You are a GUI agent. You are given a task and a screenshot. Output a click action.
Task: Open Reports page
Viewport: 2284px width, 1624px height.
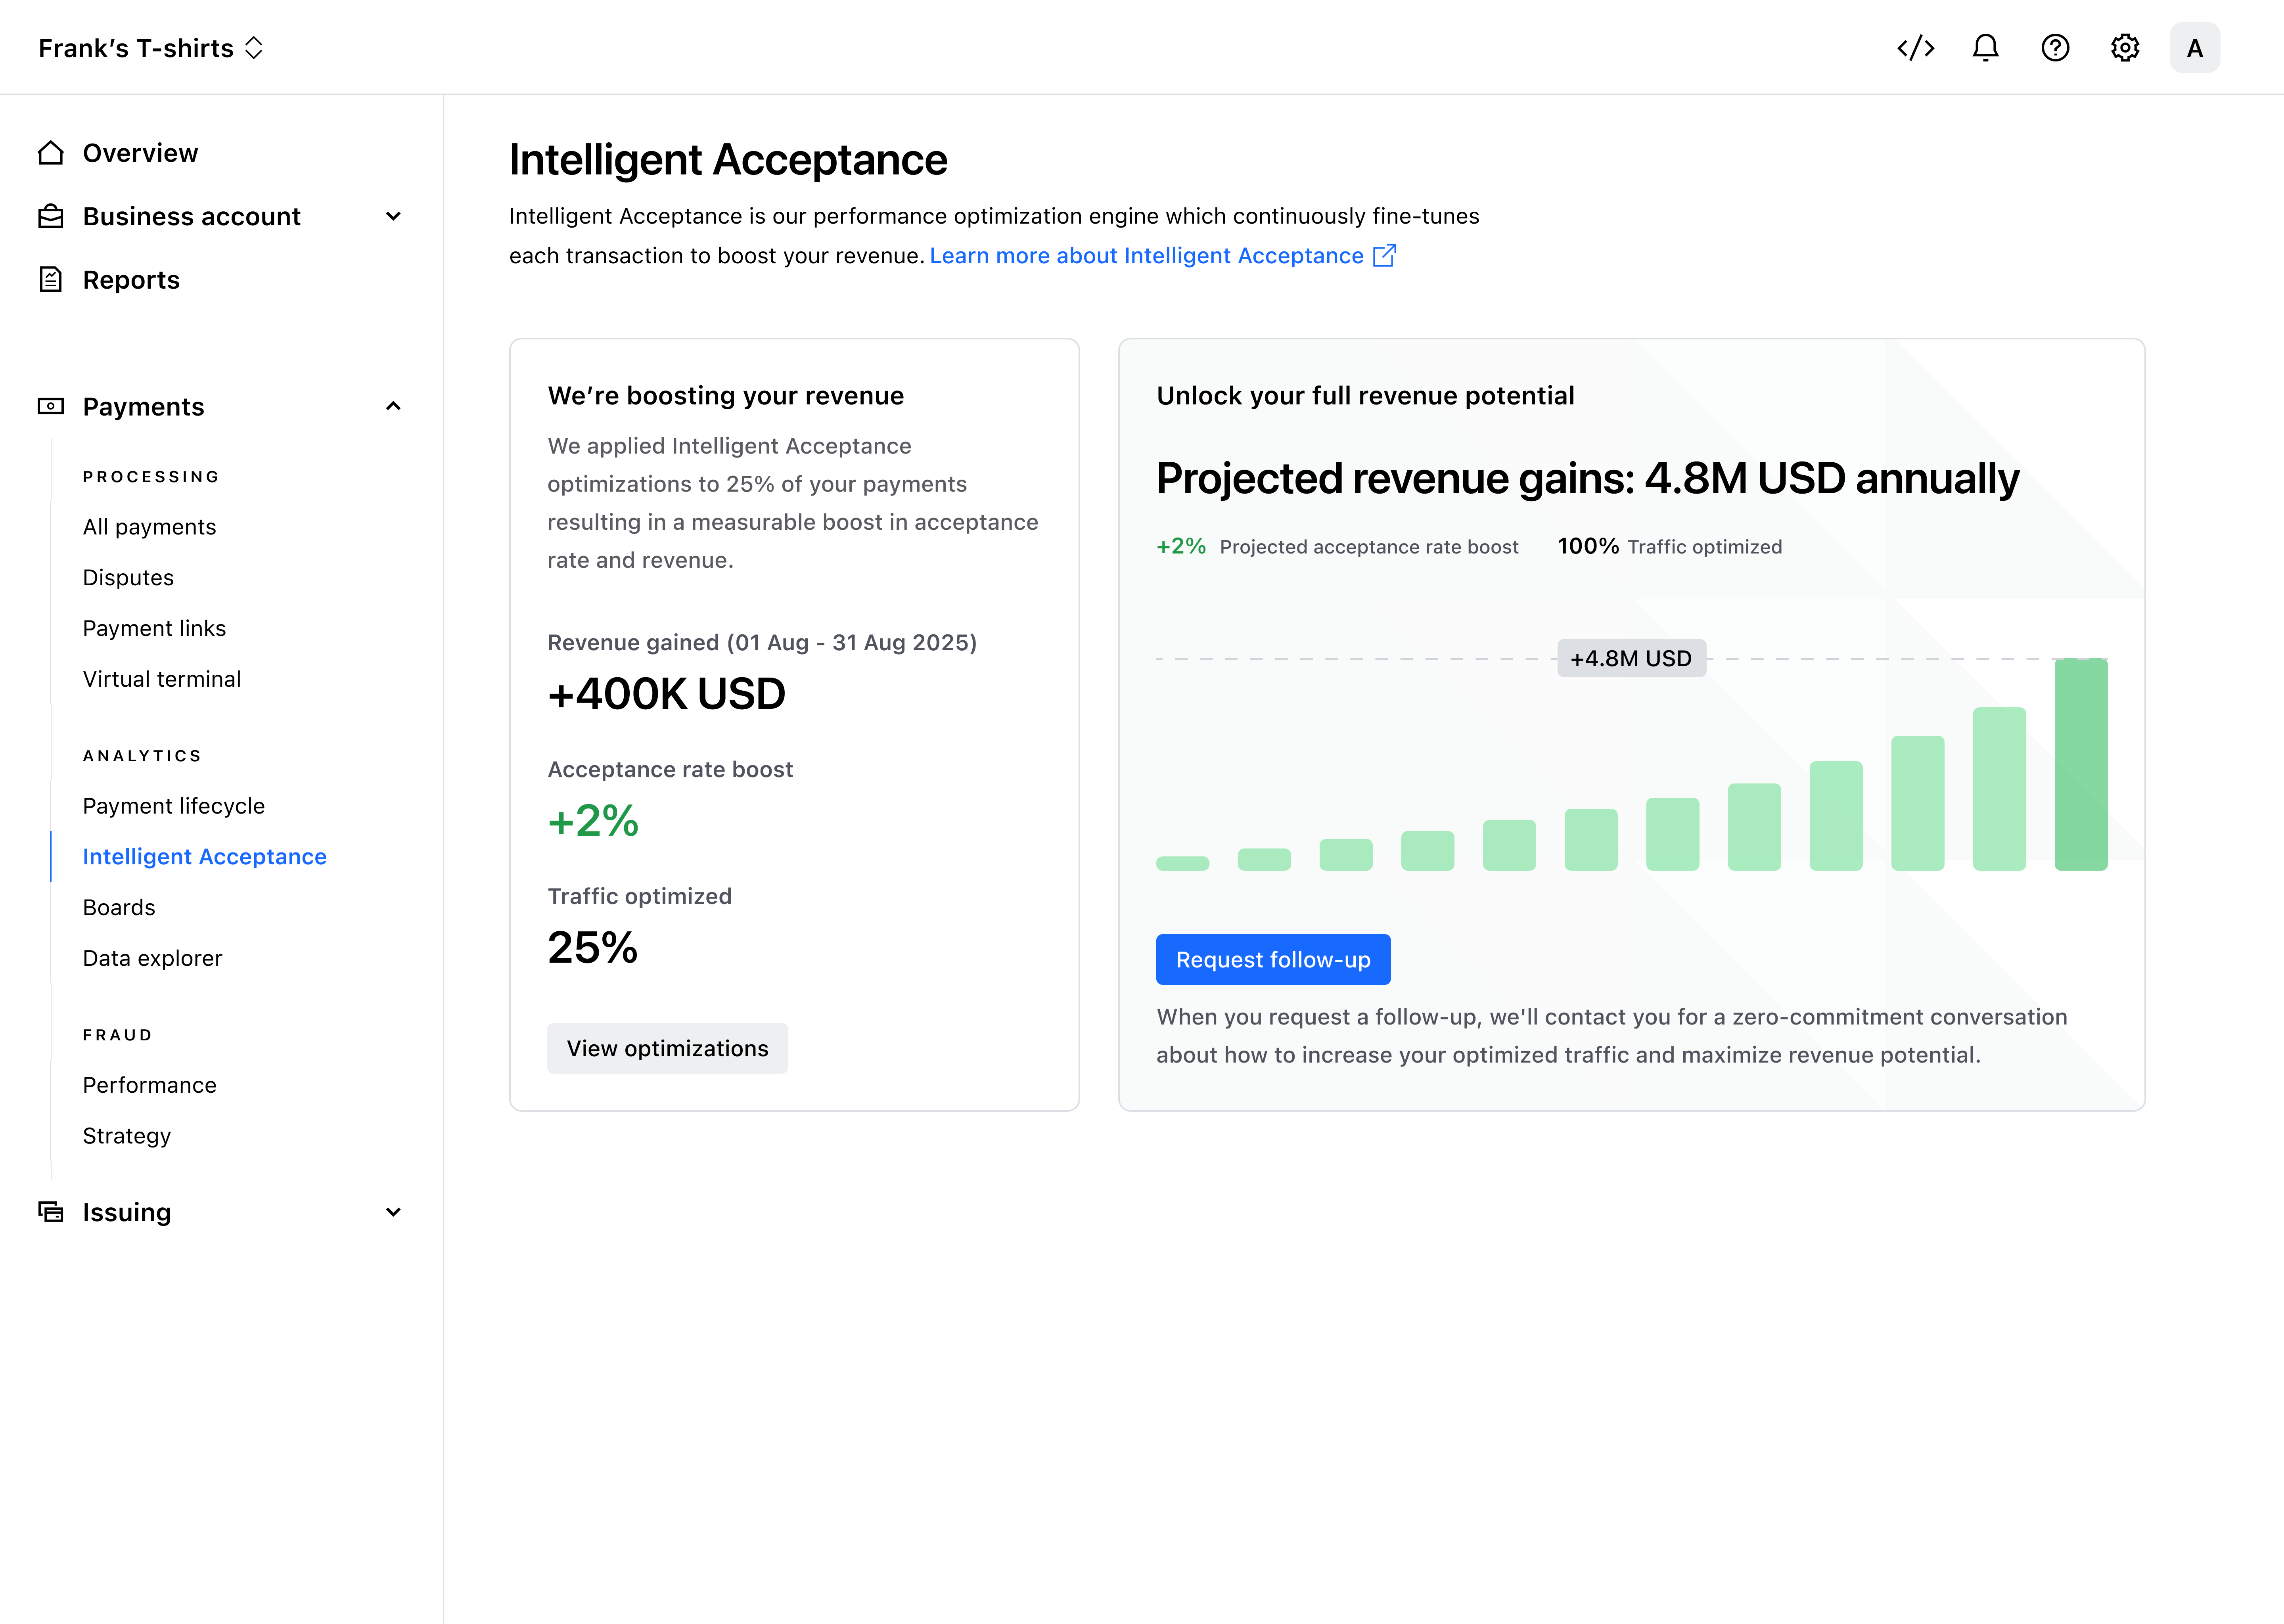[x=131, y=280]
